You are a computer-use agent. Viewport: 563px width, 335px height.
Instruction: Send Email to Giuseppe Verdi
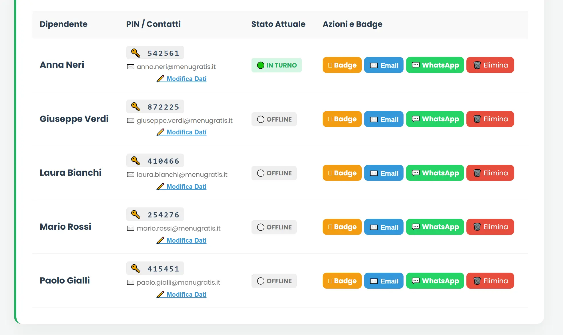[384, 119]
